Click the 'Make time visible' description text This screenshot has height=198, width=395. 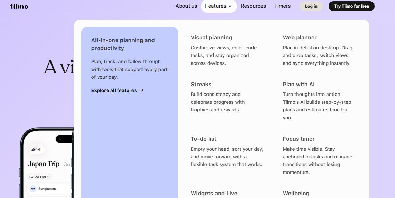point(318,160)
